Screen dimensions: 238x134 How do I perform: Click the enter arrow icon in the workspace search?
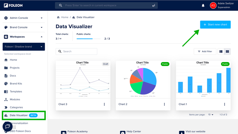click(x=153, y=6)
